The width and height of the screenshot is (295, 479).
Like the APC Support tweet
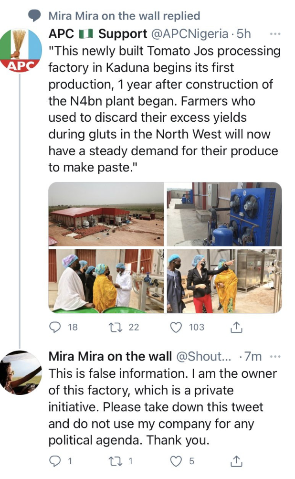(177, 327)
